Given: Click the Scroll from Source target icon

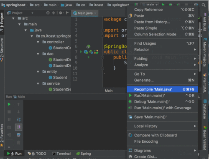Looking at the screenshot, I should 48,13.
